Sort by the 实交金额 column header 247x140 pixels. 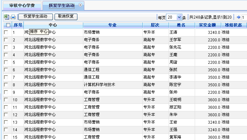[207, 25]
